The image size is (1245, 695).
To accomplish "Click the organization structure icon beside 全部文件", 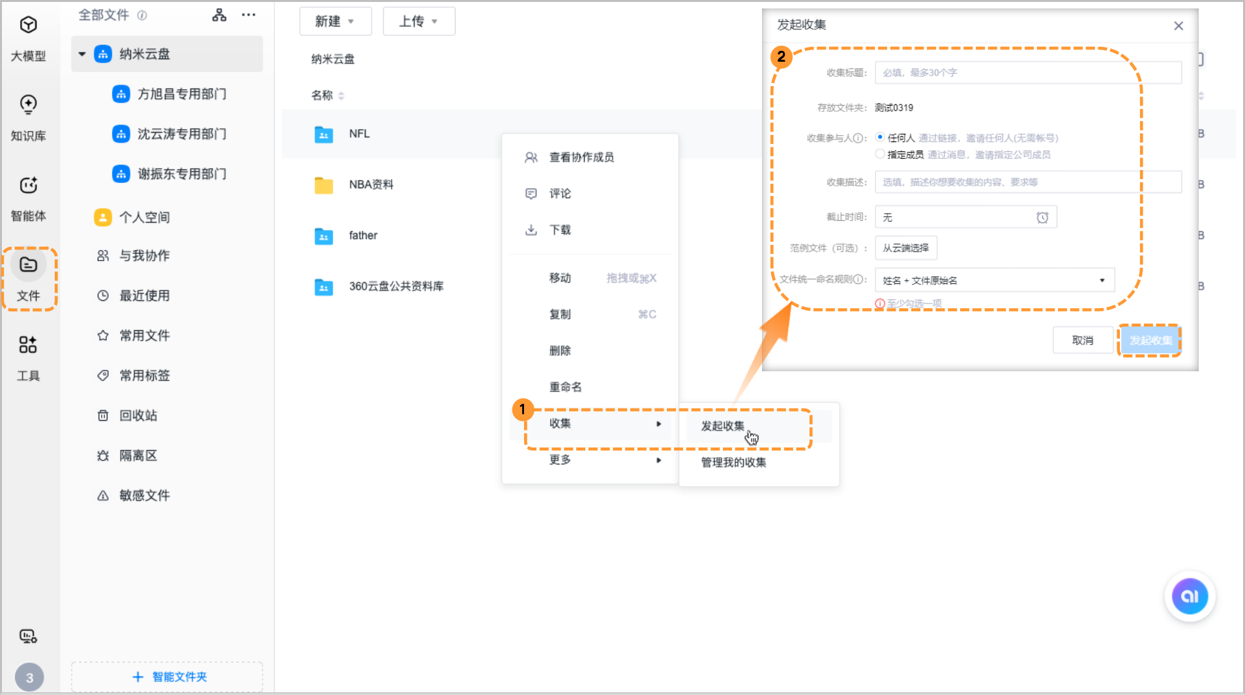I will 220,14.
